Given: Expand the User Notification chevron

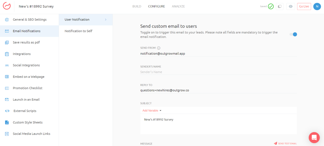Looking at the screenshot, I should point(106,20).
